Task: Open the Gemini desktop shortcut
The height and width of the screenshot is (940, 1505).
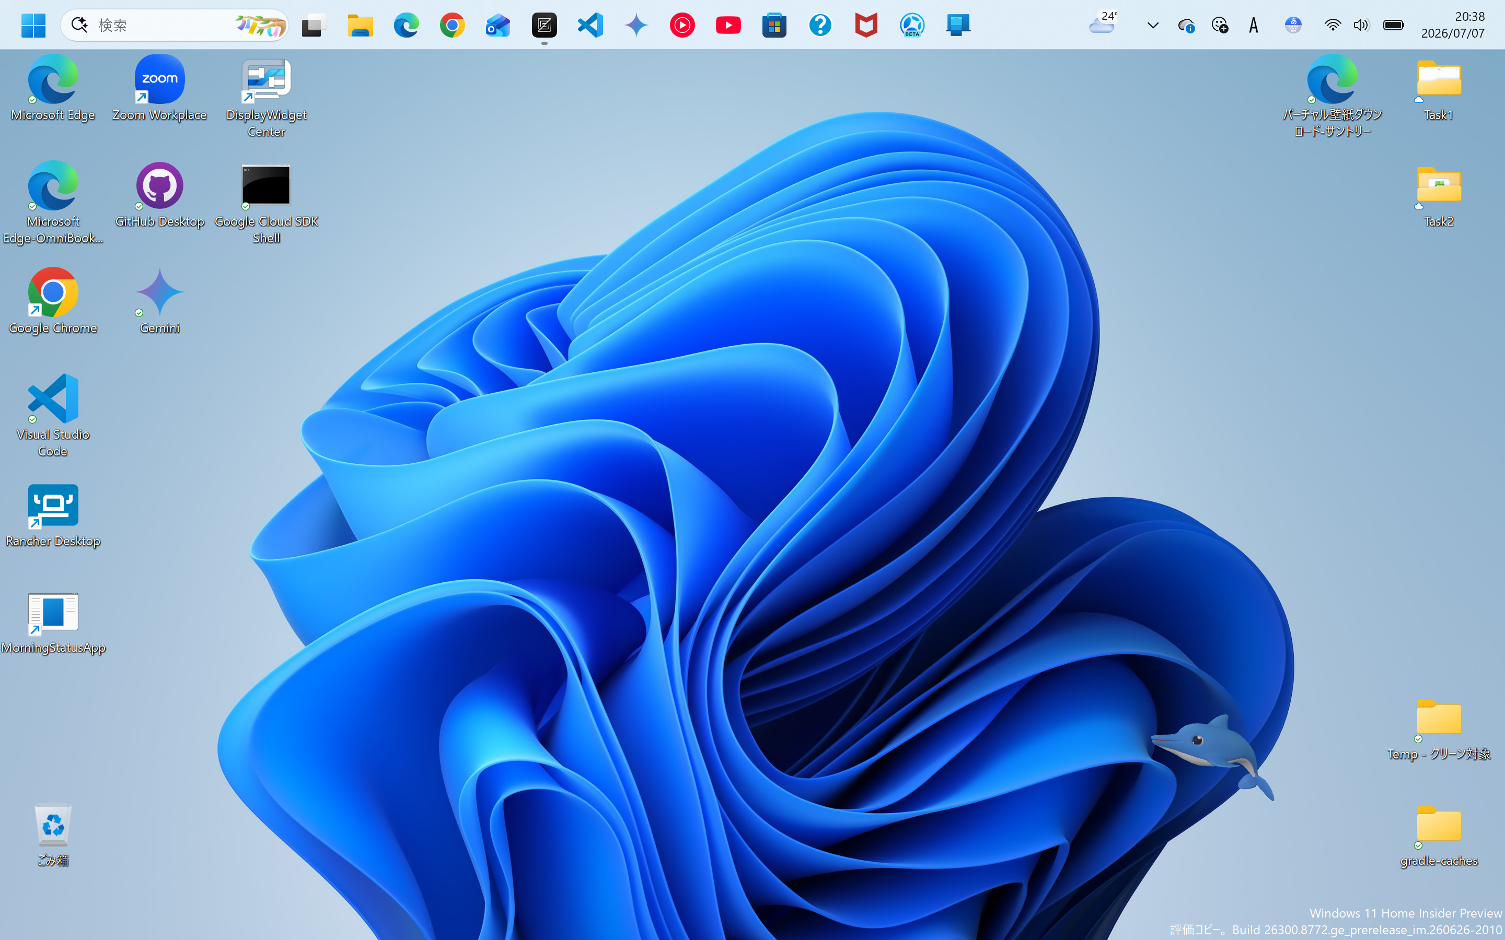Action: point(159,301)
